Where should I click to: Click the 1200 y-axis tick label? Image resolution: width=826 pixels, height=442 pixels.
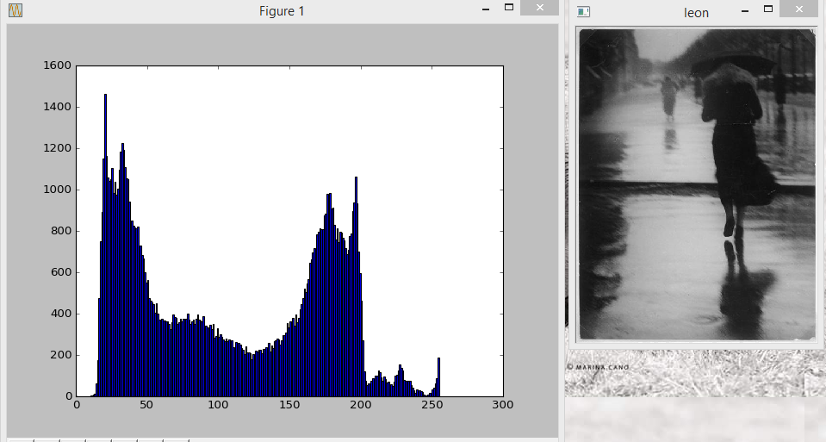(57, 148)
